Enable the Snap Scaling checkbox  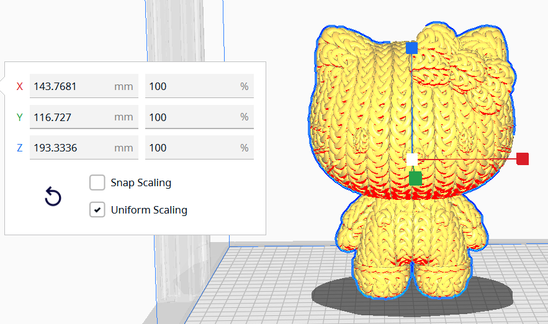97,182
